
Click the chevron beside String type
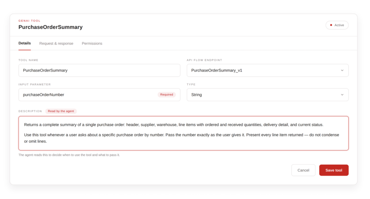[342, 95]
